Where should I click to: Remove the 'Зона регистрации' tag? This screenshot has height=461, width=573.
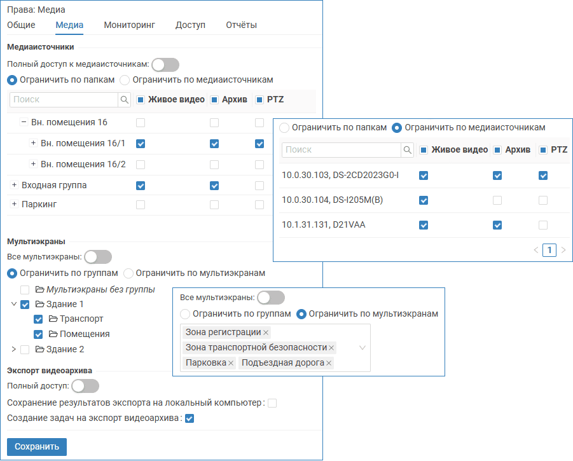[266, 333]
